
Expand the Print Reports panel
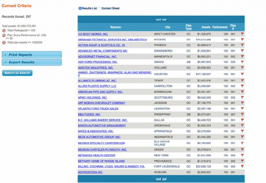pos(32,55)
